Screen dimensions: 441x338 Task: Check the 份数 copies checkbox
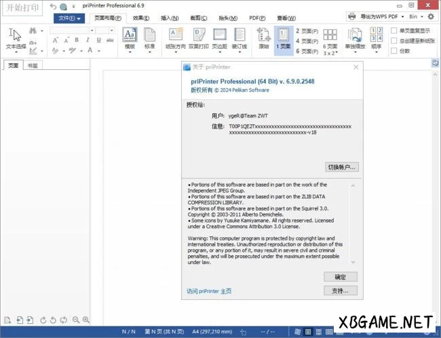point(394,51)
